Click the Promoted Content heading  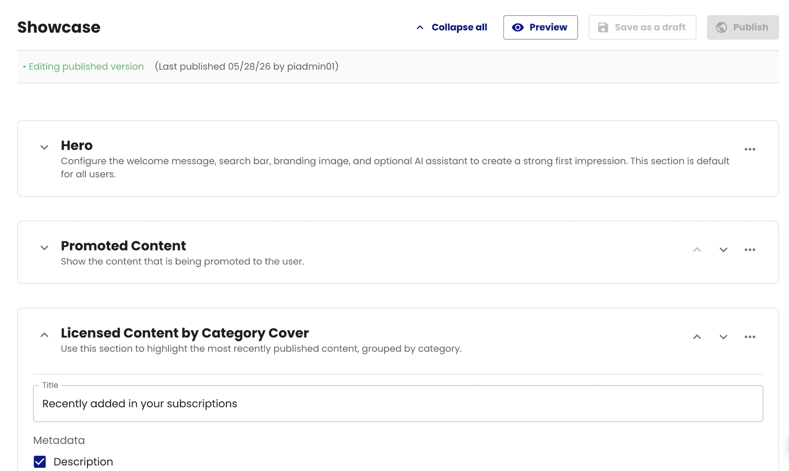(x=123, y=246)
